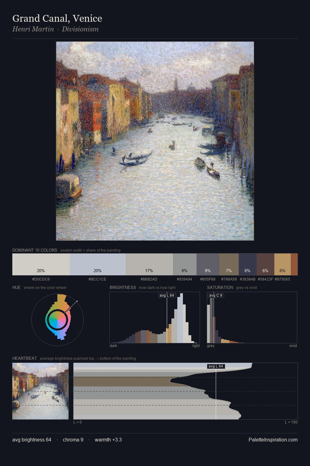Screen dimensions: 310x466
Task: Click the hex code '#D0CDC6' text
Action: pyautogui.click(x=41, y=279)
